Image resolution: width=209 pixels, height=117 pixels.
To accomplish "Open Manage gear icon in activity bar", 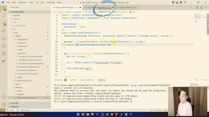I will tap(4, 105).
